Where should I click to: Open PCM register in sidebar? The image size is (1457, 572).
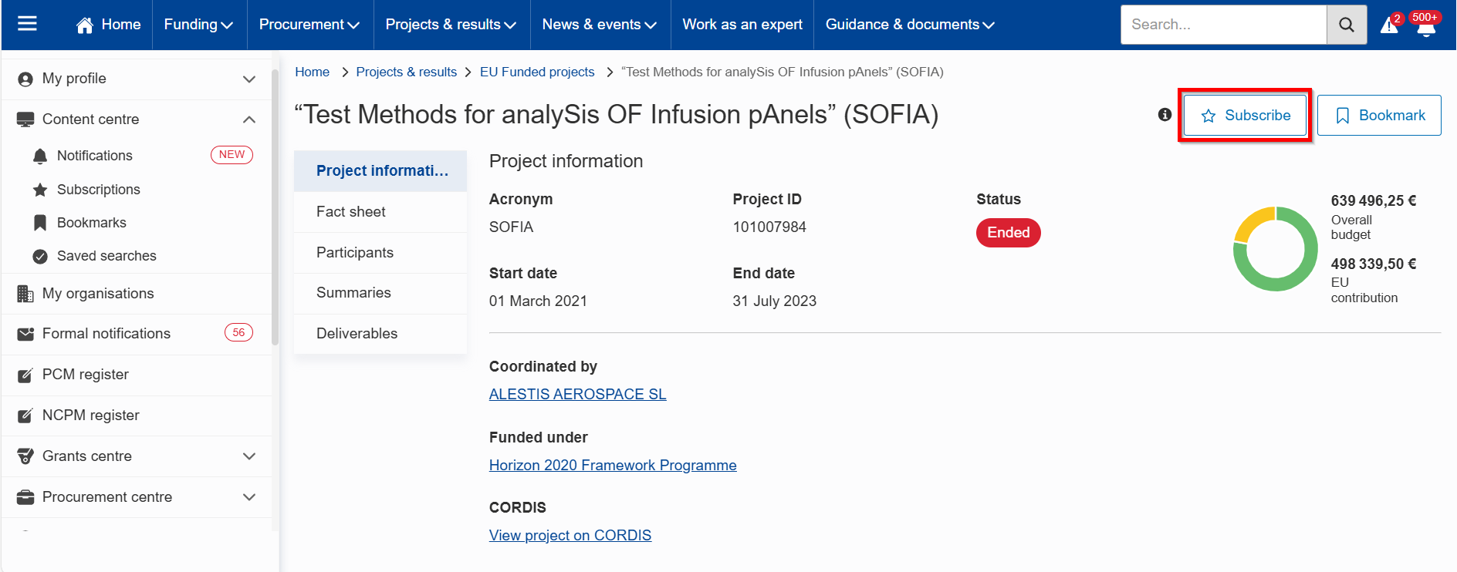(x=86, y=375)
